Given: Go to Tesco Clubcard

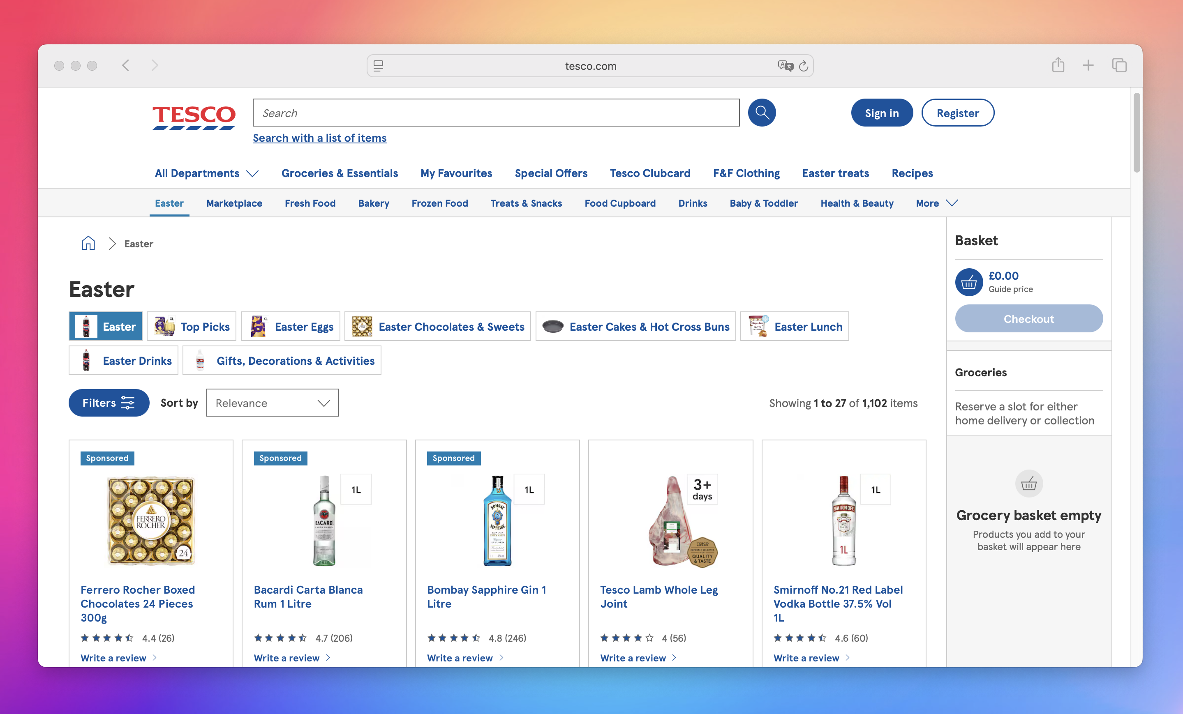Looking at the screenshot, I should click(649, 173).
